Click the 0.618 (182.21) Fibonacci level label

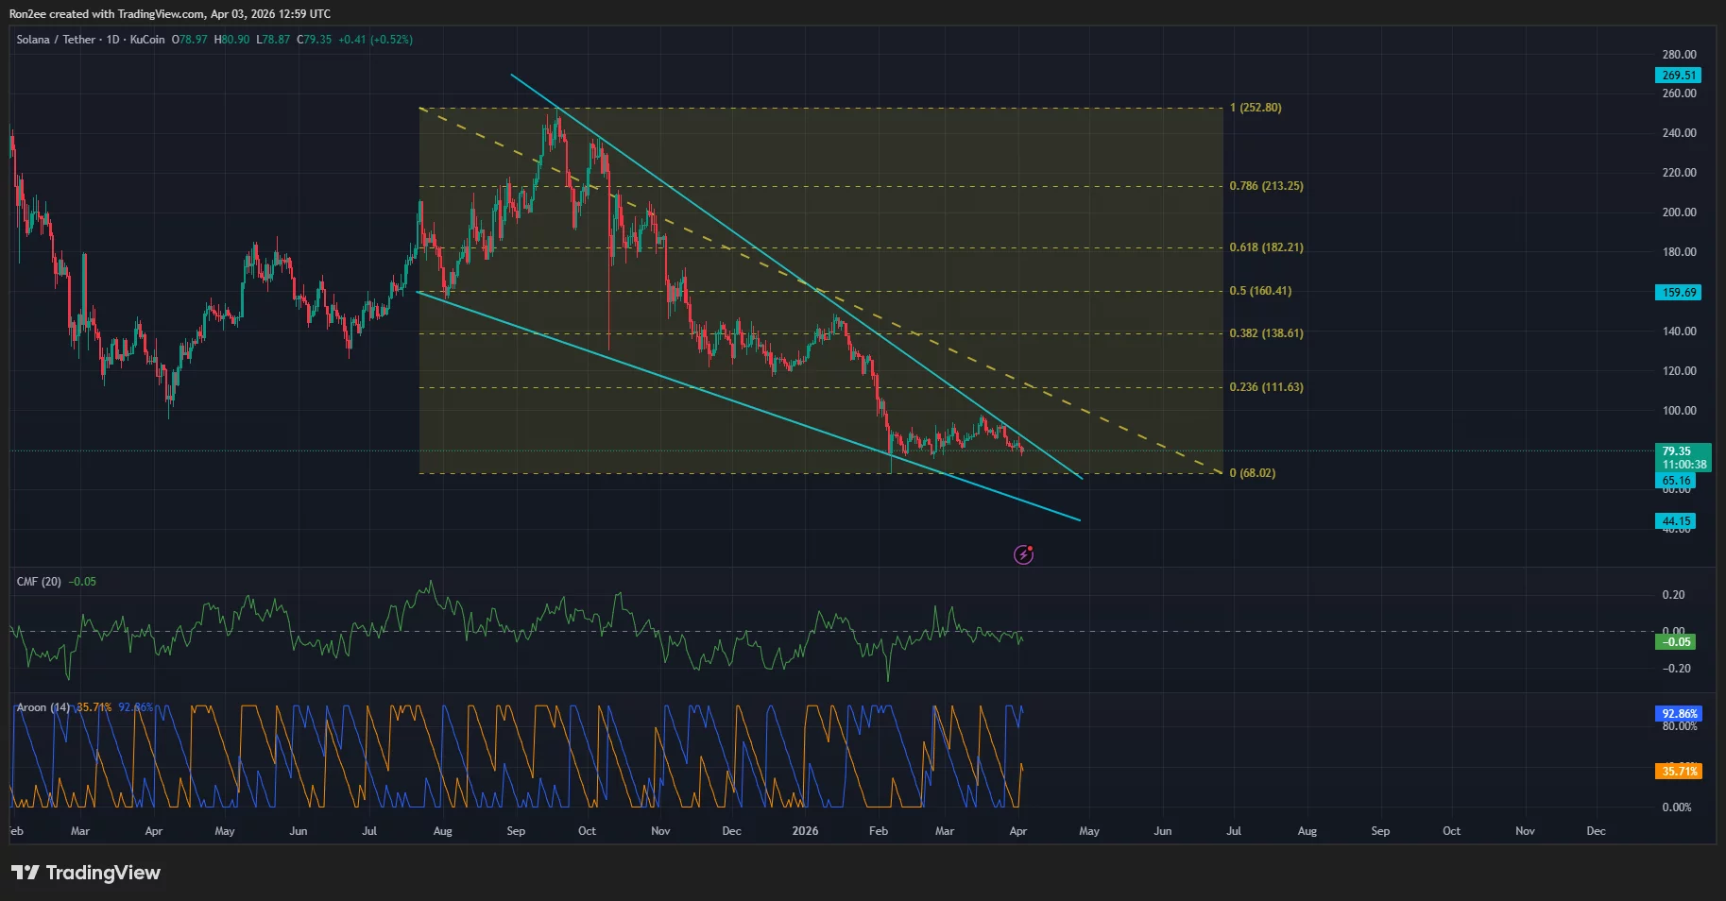[1267, 246]
